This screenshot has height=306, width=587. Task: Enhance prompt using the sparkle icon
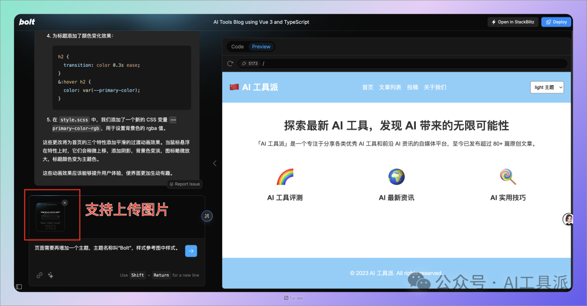click(x=51, y=276)
